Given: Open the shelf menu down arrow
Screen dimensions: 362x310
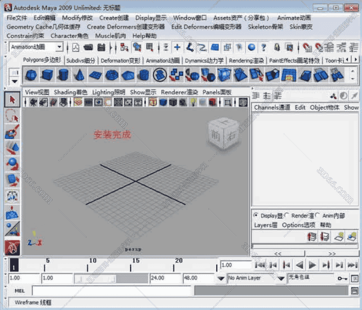Looking at the screenshot, I should click(x=15, y=81).
